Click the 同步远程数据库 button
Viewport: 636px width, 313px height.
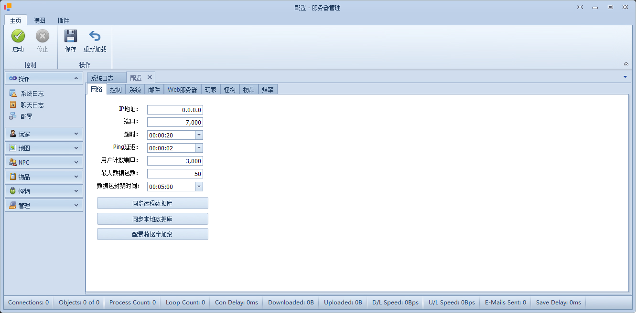tap(152, 203)
